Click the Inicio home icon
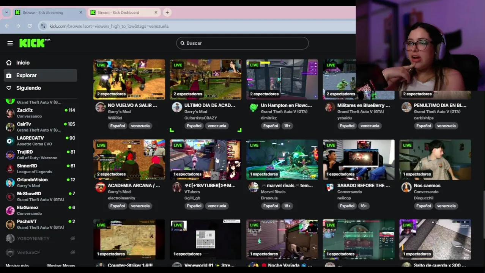This screenshot has width=485, height=273. tap(9, 63)
